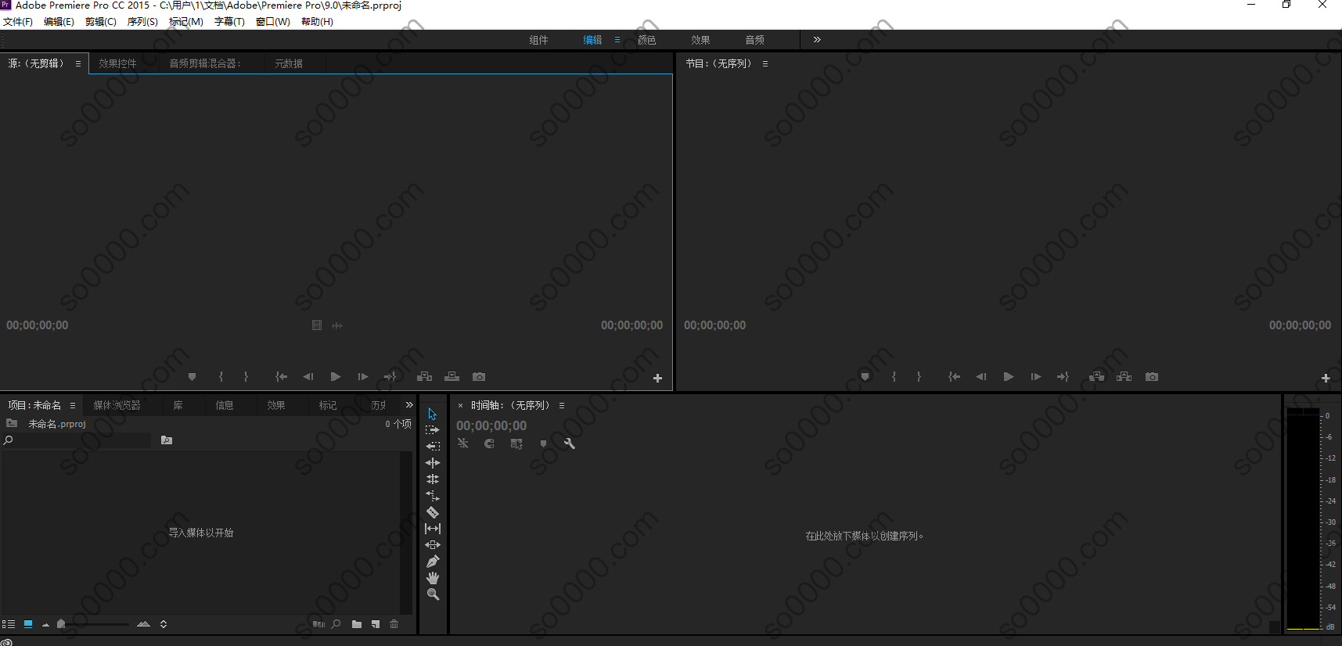The width and height of the screenshot is (1342, 646).
Task: Select the Hand tool
Action: point(433,578)
